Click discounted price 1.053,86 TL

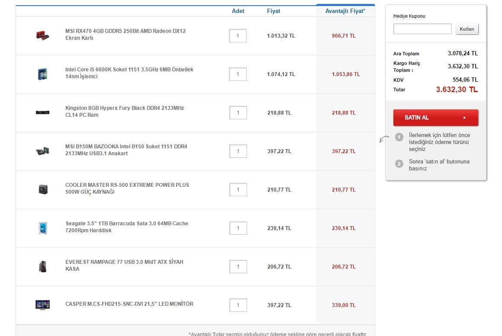click(346, 74)
